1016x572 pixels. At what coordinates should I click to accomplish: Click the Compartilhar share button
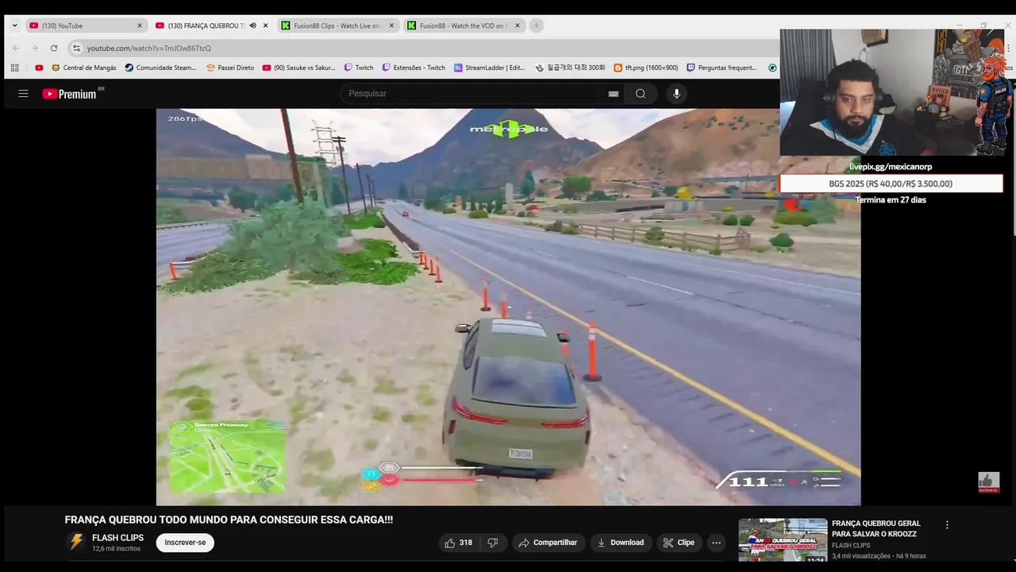pos(548,543)
